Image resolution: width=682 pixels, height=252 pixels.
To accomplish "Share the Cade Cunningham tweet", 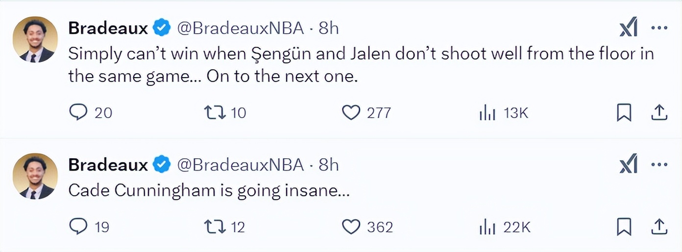I will click(x=659, y=227).
